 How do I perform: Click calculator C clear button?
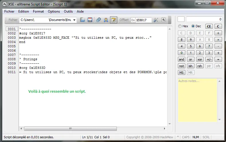[x=218, y=26]
